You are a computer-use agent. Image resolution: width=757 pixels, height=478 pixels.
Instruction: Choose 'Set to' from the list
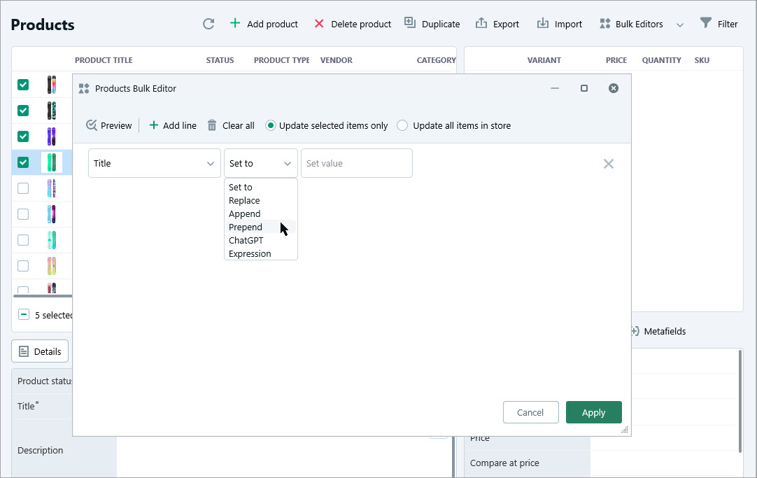241,188
